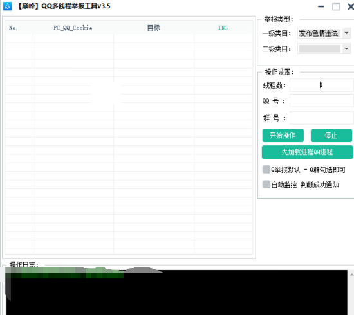
Task: Click the No. column header
Action: point(13,28)
